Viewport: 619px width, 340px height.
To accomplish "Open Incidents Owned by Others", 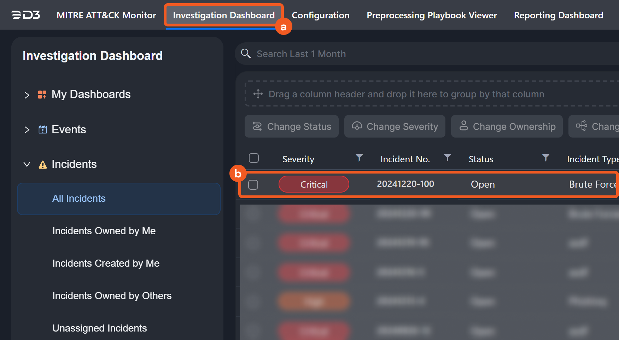I will (x=112, y=296).
